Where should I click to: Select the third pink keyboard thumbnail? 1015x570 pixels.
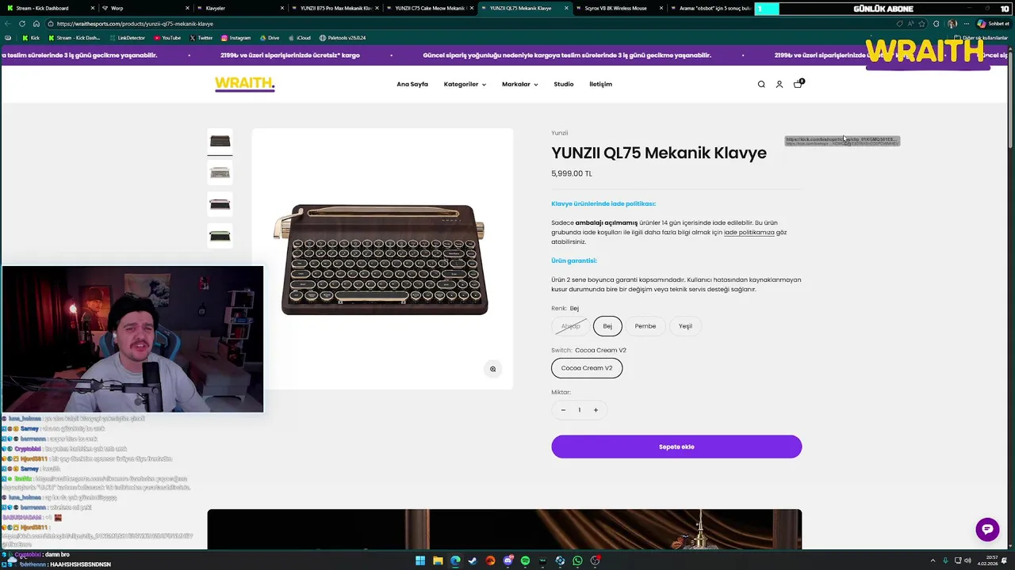click(220, 204)
